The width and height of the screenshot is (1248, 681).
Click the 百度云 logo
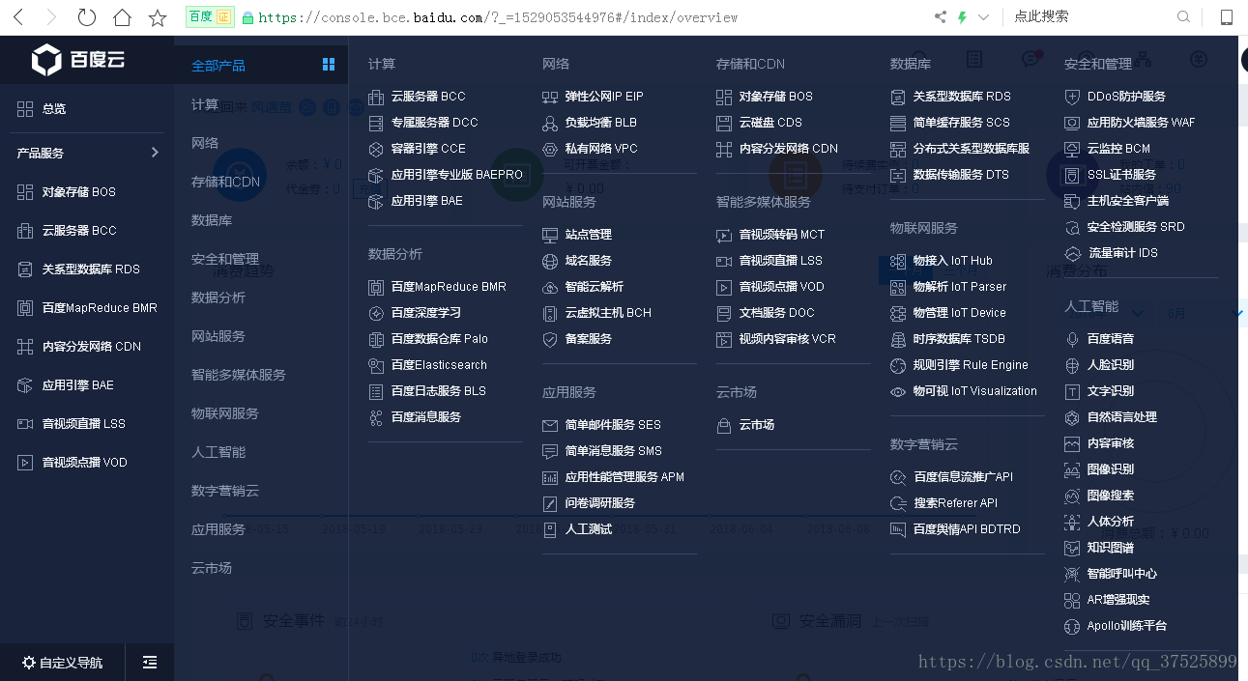[78, 61]
